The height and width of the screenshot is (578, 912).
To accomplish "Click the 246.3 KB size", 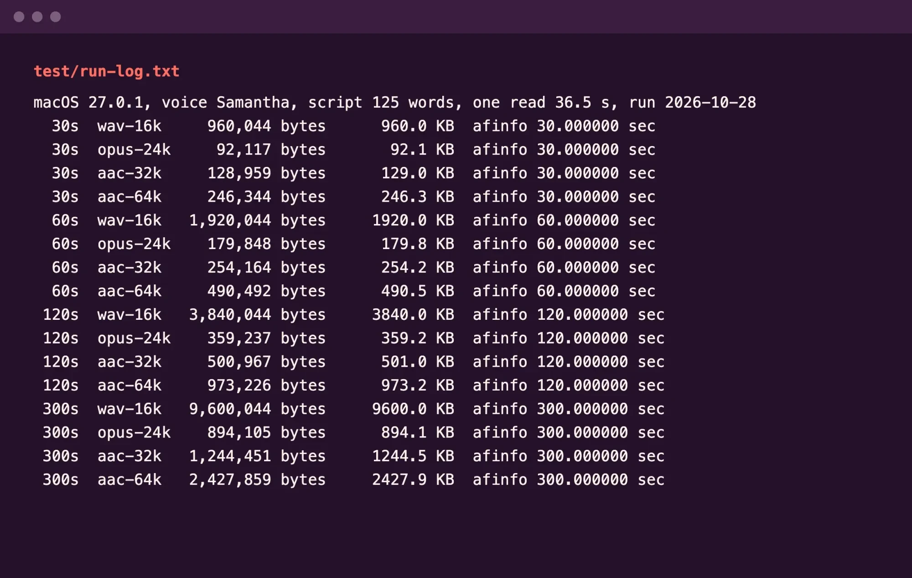I will click(418, 197).
